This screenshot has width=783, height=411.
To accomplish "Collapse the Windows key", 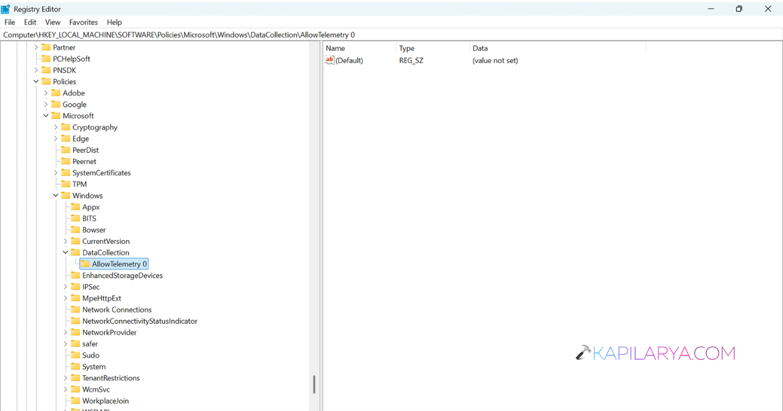I will [56, 195].
